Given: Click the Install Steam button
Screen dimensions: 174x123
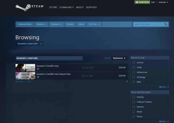Looking at the screenshot, I should pos(142,2).
